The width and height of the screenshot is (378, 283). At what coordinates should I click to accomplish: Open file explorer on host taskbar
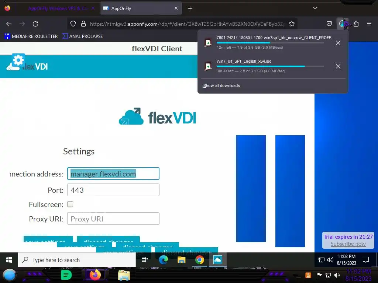124,275
